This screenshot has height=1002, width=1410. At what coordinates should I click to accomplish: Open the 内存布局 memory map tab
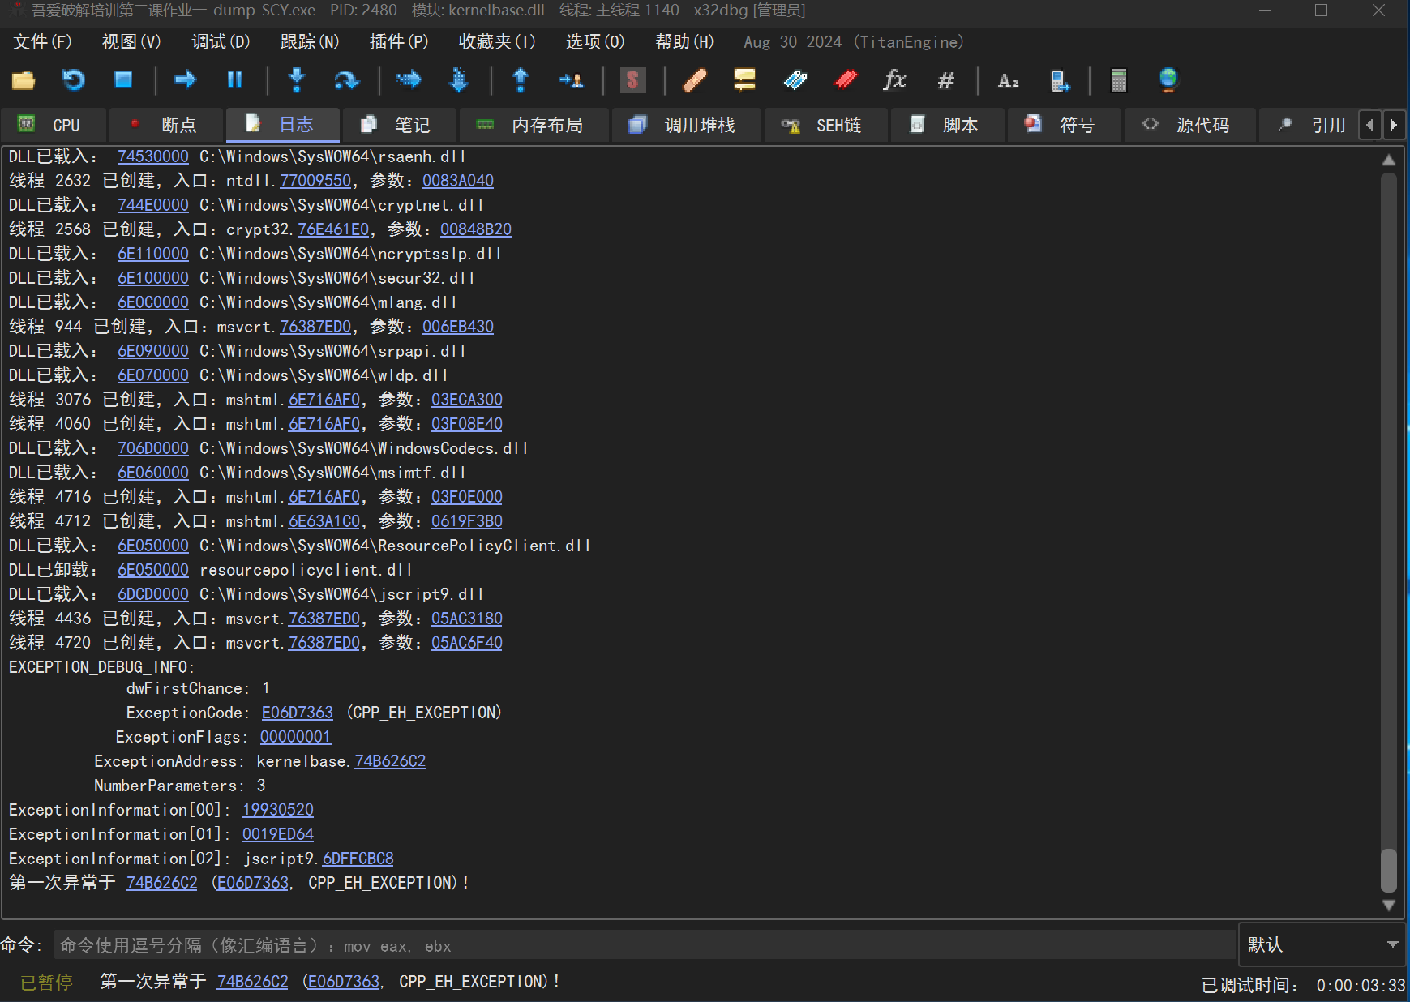(534, 125)
